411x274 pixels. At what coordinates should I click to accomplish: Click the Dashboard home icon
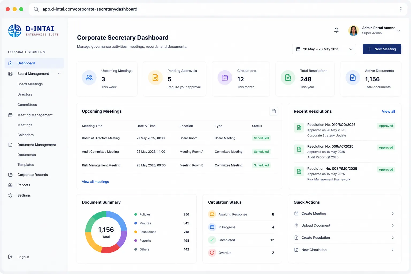point(10,63)
